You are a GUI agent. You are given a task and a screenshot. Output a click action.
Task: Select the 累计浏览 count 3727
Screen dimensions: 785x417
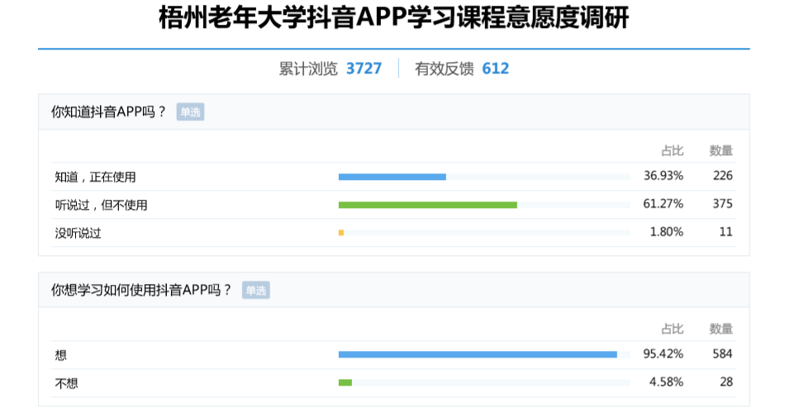point(364,69)
